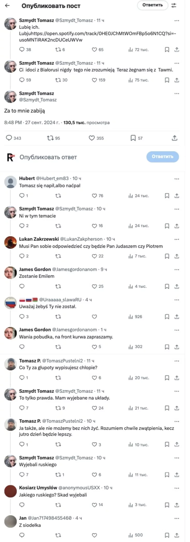
Task: Share the main post 'Za to mnie zabiją'
Action: point(175,138)
